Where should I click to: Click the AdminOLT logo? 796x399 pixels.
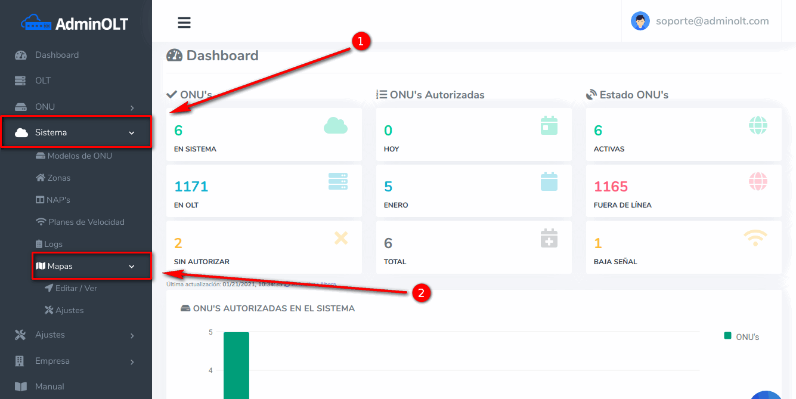coord(75,24)
